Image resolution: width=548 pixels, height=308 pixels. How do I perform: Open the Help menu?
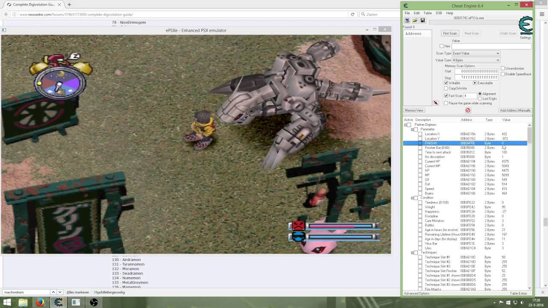coord(450,13)
